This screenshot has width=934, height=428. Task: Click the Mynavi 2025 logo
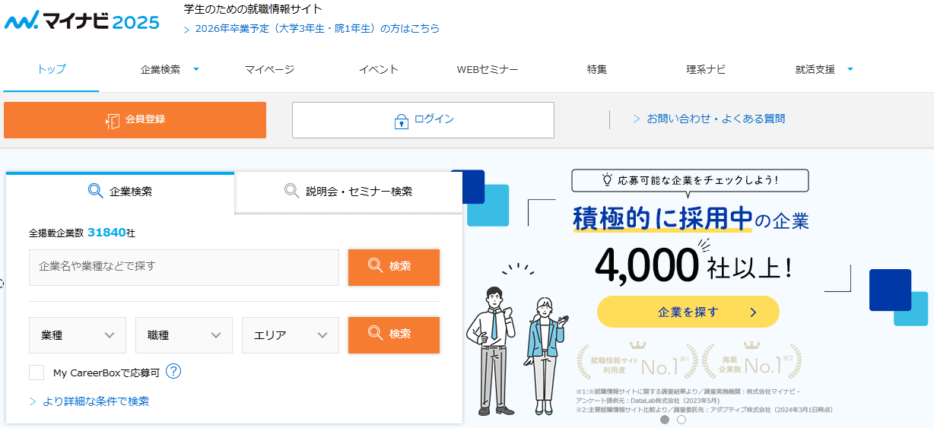tap(82, 21)
